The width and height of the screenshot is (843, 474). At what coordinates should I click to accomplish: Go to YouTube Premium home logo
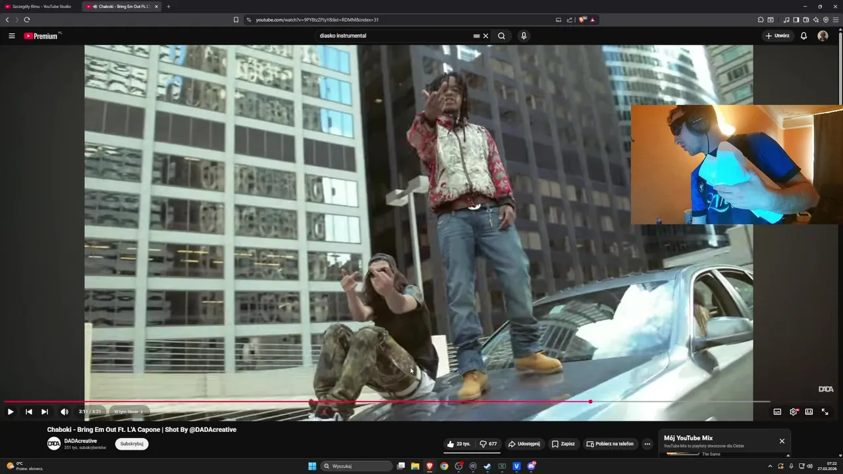(x=42, y=36)
